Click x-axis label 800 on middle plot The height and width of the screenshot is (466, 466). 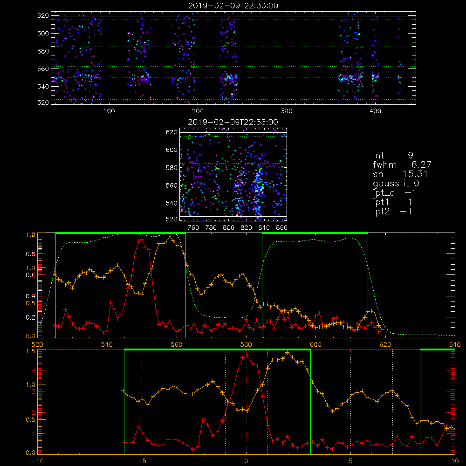point(228,228)
